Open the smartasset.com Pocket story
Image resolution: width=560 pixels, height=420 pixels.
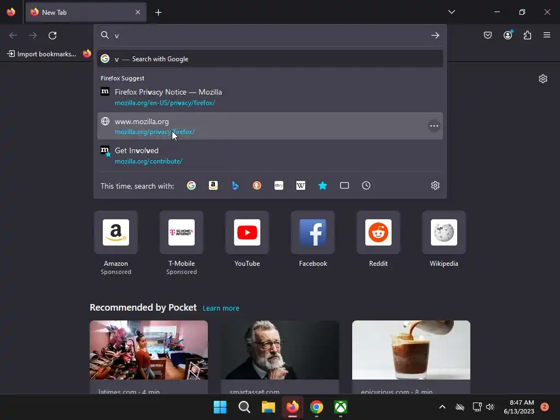[x=280, y=357]
